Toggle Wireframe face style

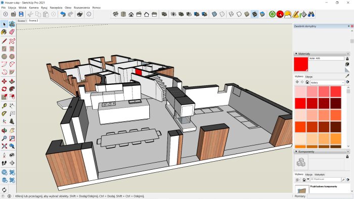(231, 15)
